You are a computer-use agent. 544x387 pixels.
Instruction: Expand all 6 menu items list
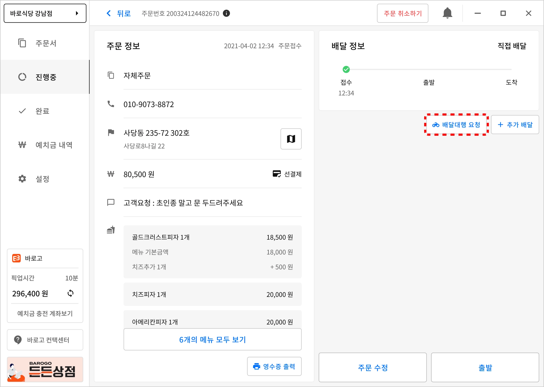(212, 339)
